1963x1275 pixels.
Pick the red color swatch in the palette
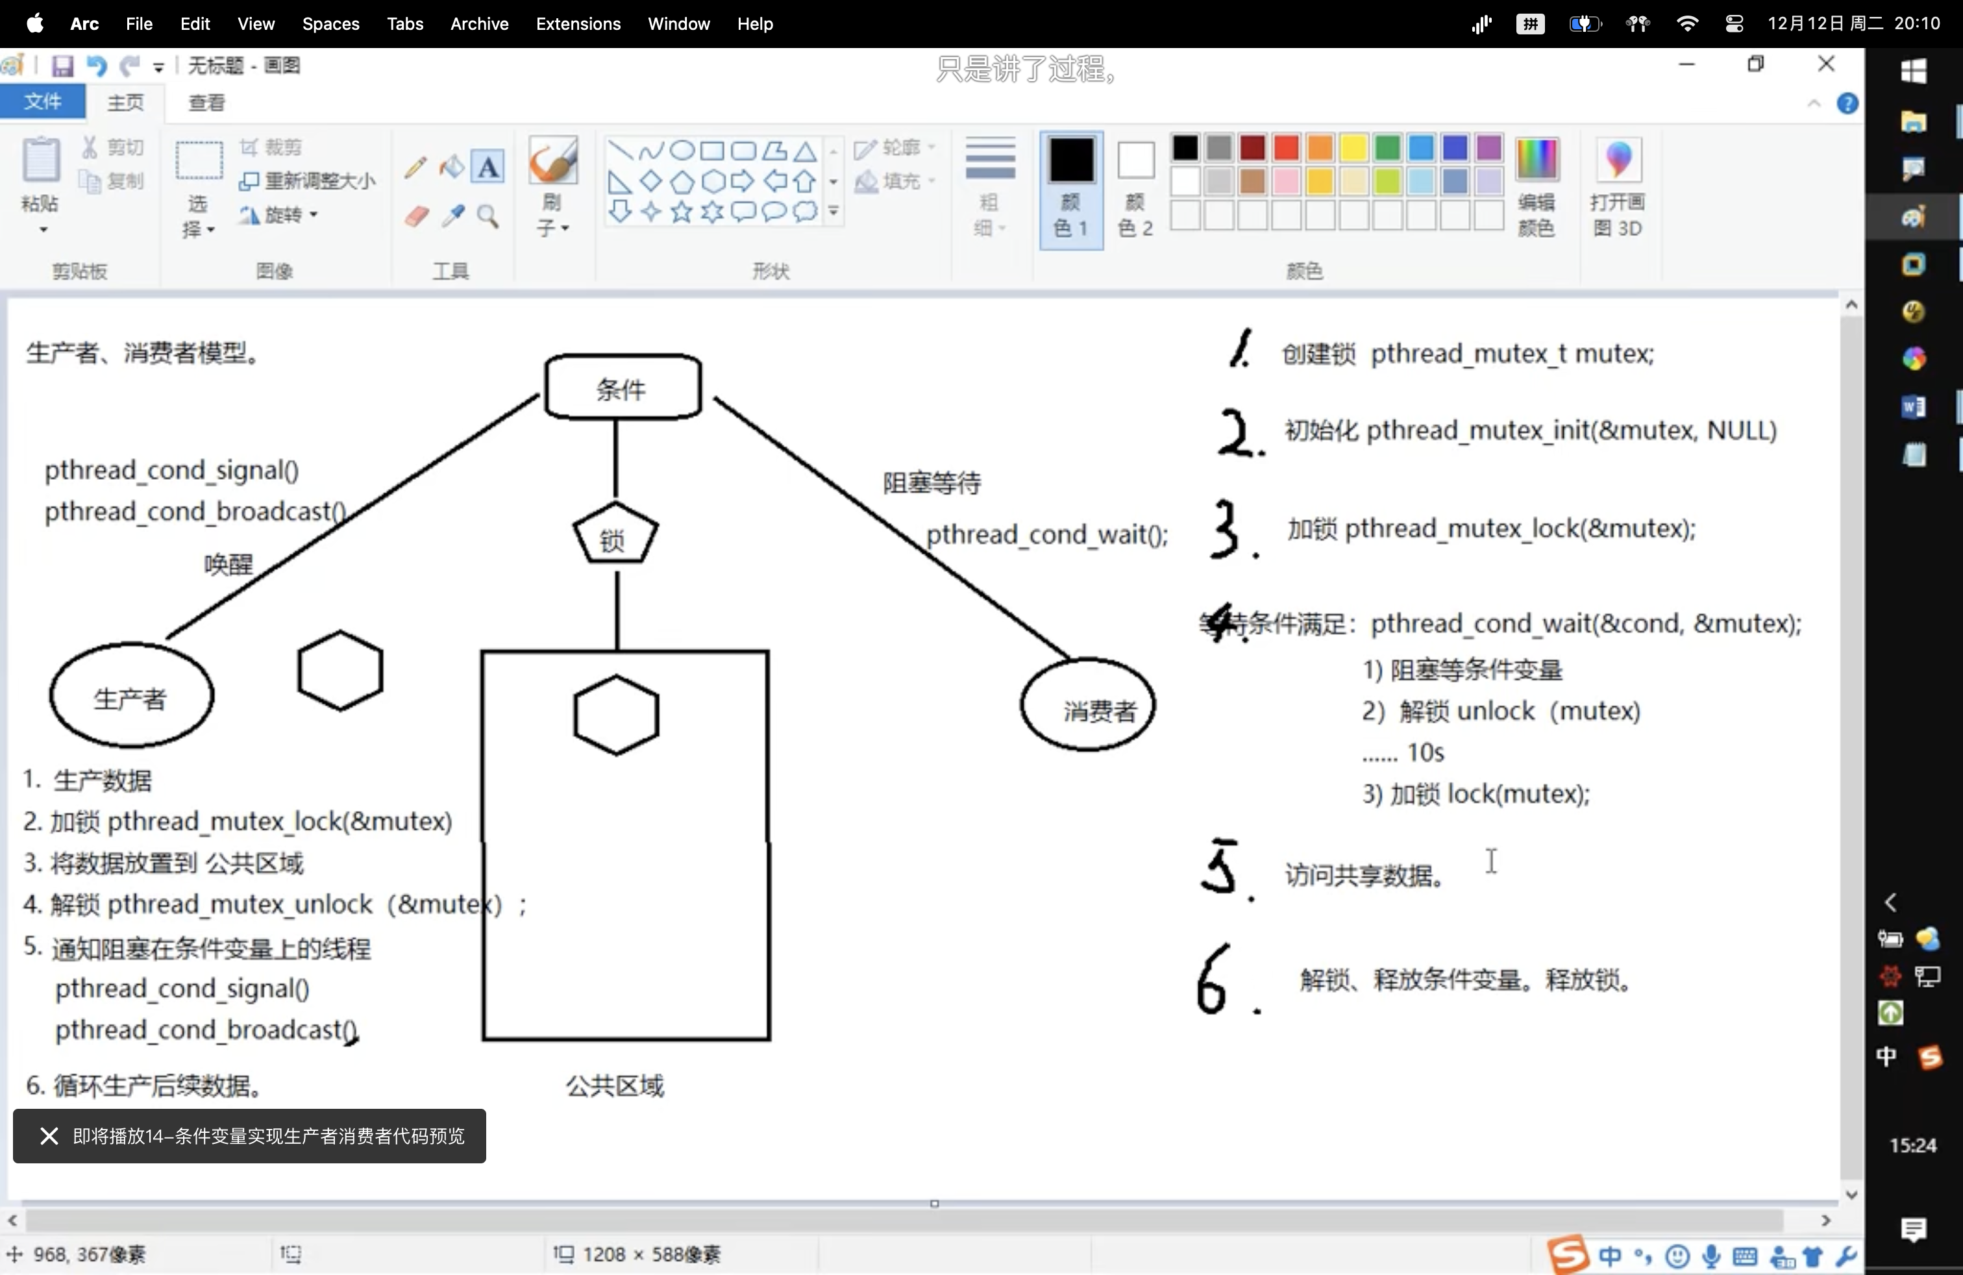(1286, 146)
